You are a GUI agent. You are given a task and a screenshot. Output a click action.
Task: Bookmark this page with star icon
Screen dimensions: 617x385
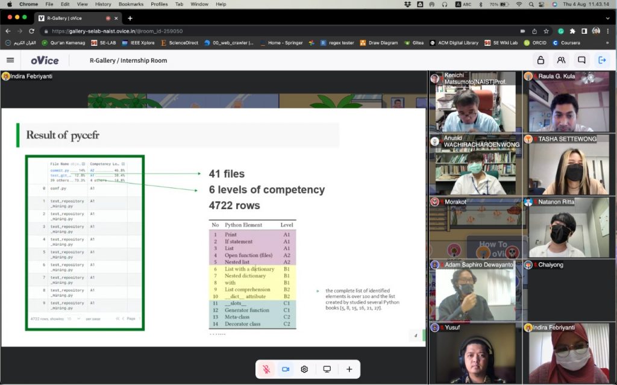click(546, 31)
